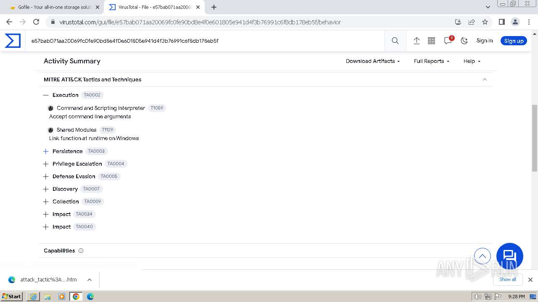
Task: Open the tab search dropdown arrow
Action: pos(488,7)
